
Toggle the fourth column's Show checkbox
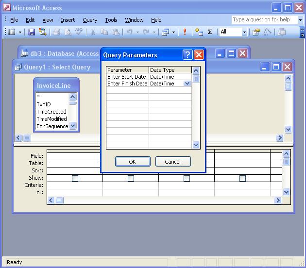[242, 178]
